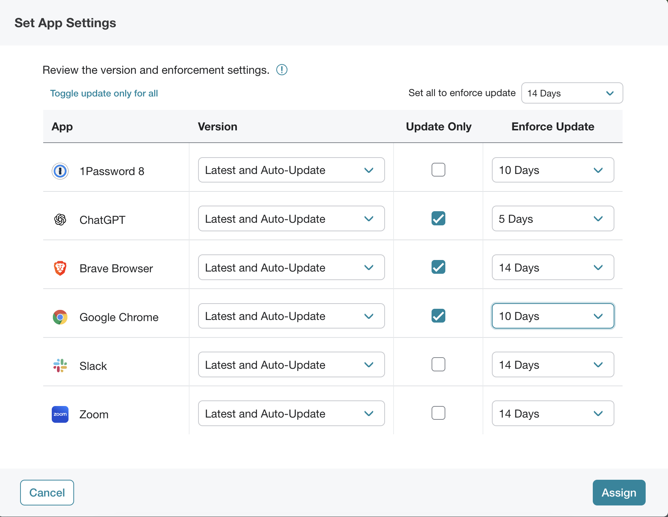
Task: Click Toggle update only for all link
Action: [x=104, y=93]
